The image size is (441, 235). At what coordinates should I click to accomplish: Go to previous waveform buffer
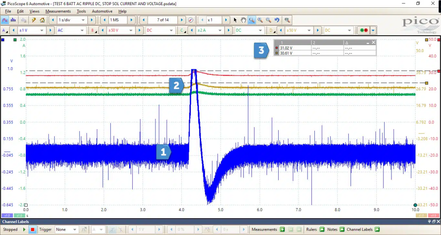pos(144,20)
